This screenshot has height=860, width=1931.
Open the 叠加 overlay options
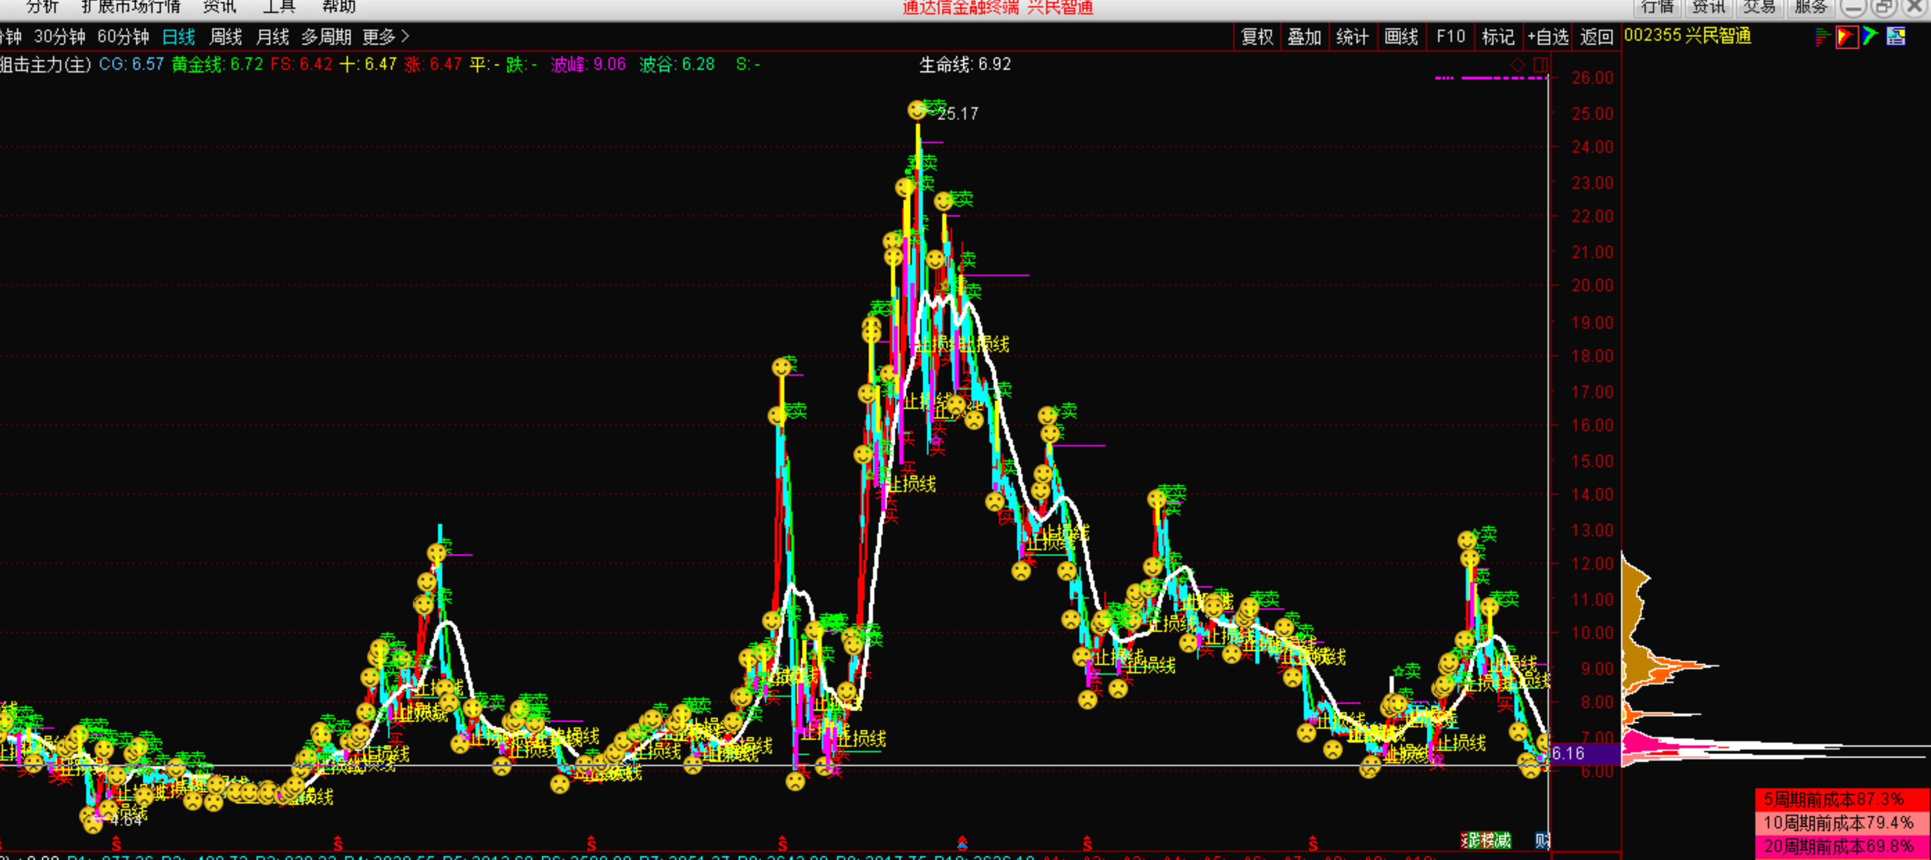click(1304, 37)
